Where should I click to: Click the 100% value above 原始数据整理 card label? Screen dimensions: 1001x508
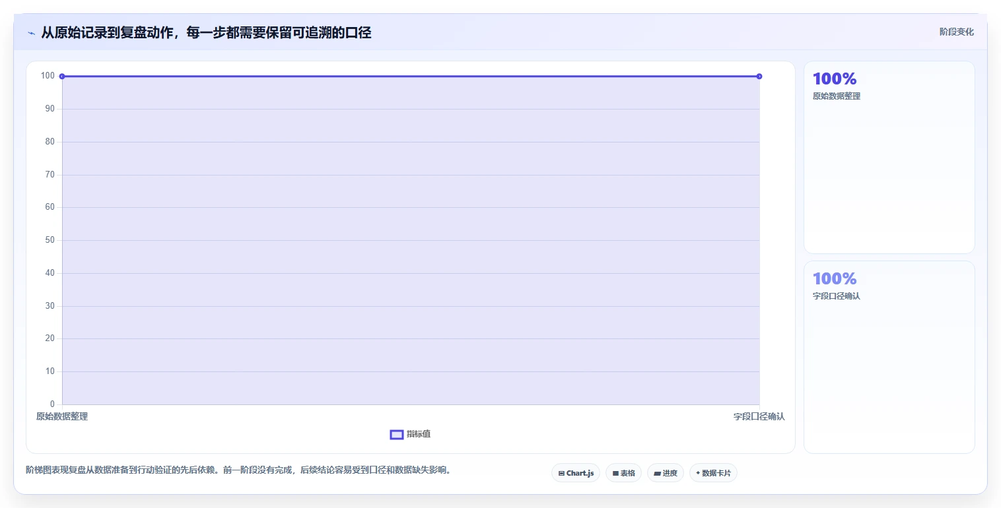[835, 79]
